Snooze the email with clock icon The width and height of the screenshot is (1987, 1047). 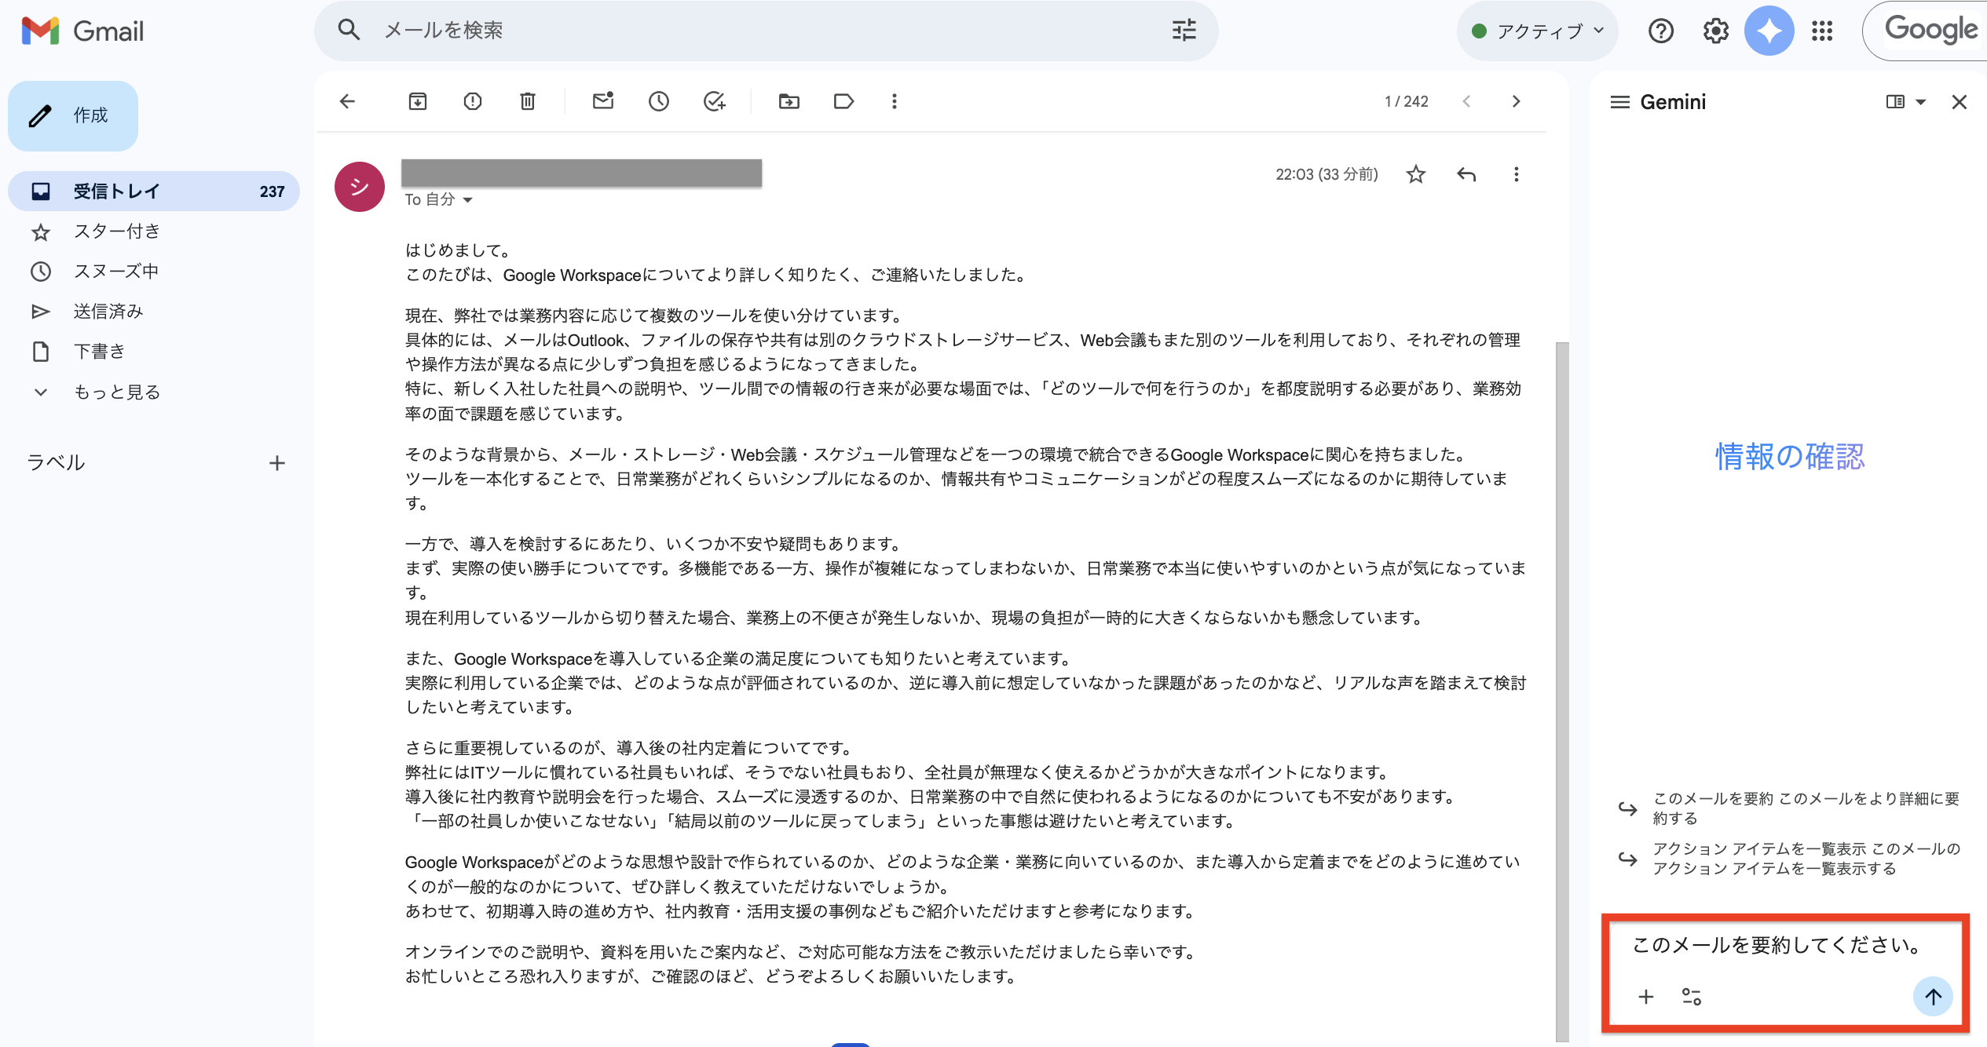(658, 101)
